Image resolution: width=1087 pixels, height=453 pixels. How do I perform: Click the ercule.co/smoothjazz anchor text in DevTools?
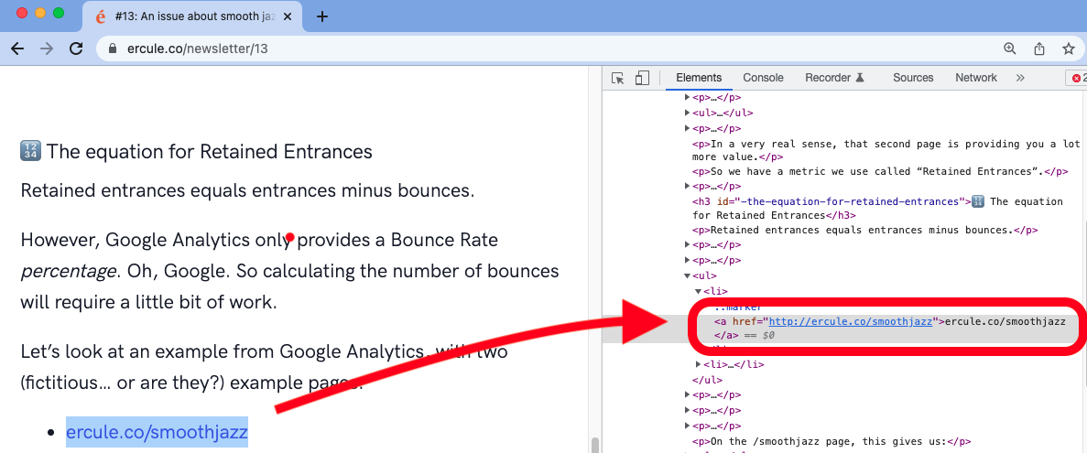point(1005,321)
